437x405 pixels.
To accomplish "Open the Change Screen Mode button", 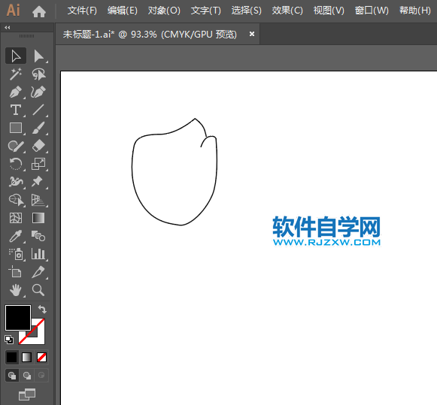I will pos(27,394).
